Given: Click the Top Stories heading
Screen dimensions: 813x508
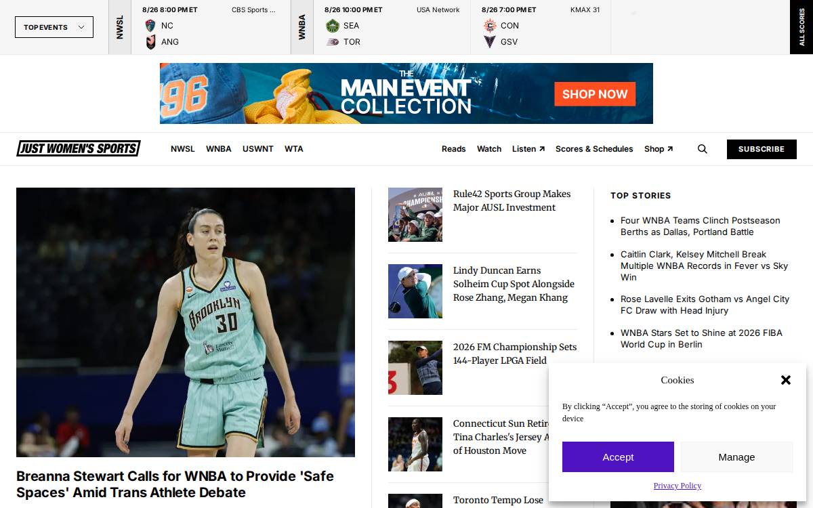Looking at the screenshot, I should (x=641, y=195).
